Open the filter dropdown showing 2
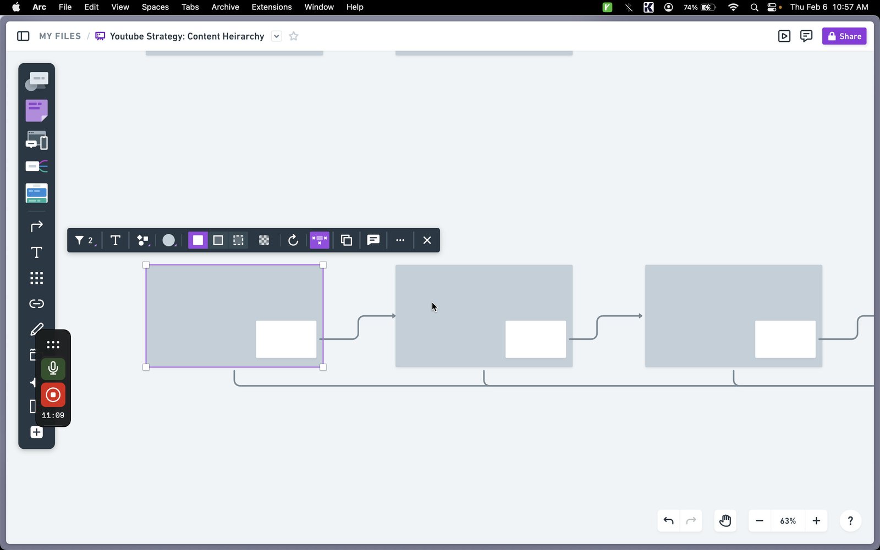The width and height of the screenshot is (880, 550). (x=85, y=240)
